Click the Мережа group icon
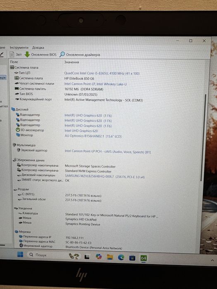The image size is (217, 289). (x=17, y=232)
